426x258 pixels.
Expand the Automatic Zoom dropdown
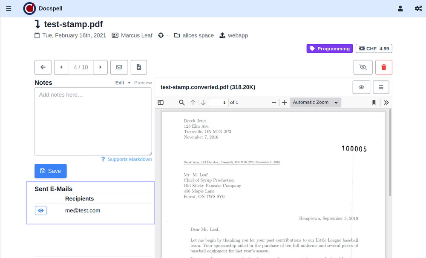pyautogui.click(x=316, y=103)
